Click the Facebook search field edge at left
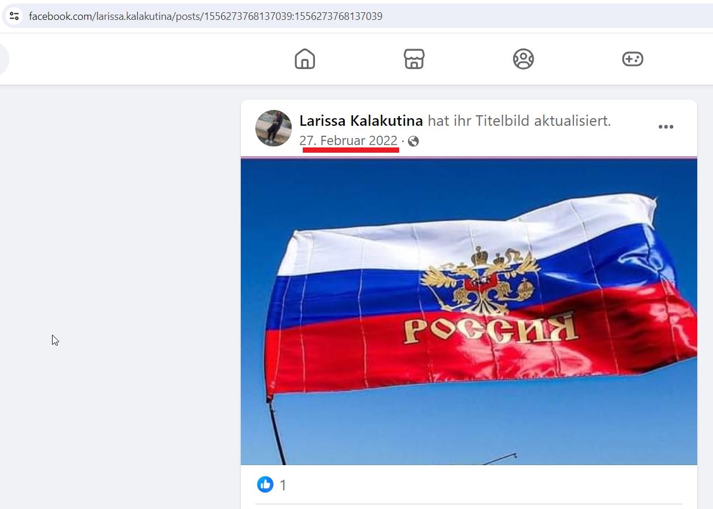Screen dimensions: 713x509 pyautogui.click(x=4, y=59)
